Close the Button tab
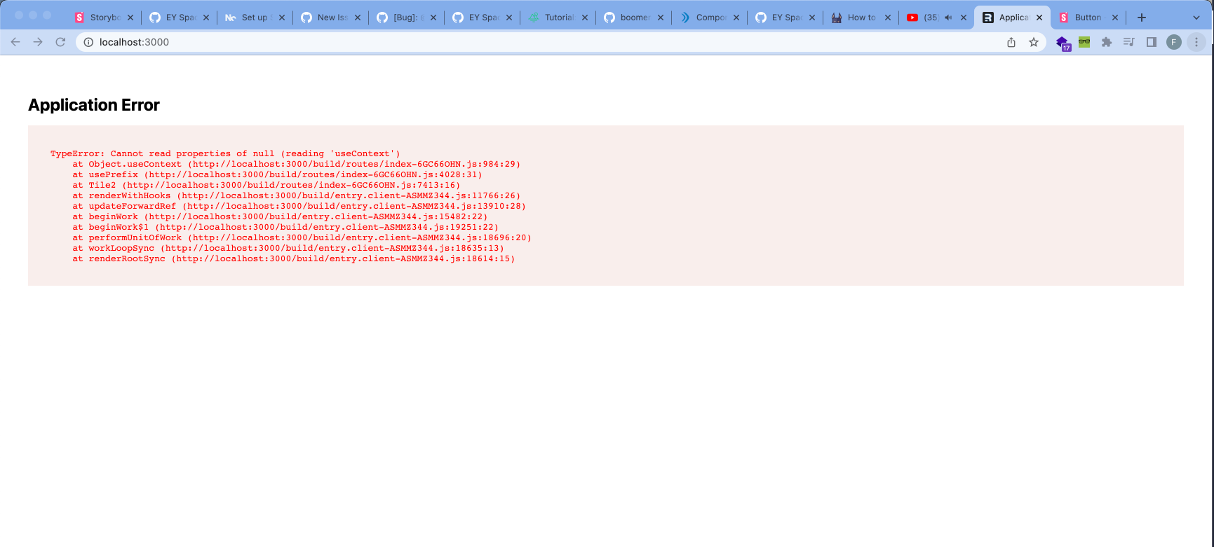Image resolution: width=1214 pixels, height=547 pixels. tap(1115, 18)
